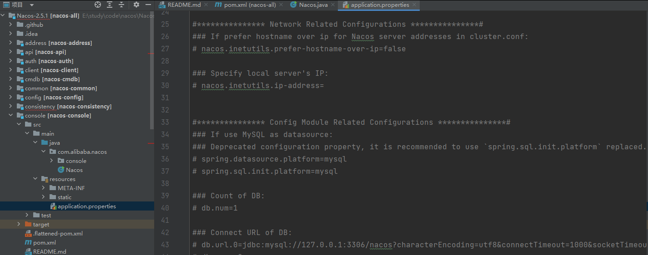648x255 pixels.
Task: Click the 'Network Related Configurations' header comment
Action: pos(338,25)
